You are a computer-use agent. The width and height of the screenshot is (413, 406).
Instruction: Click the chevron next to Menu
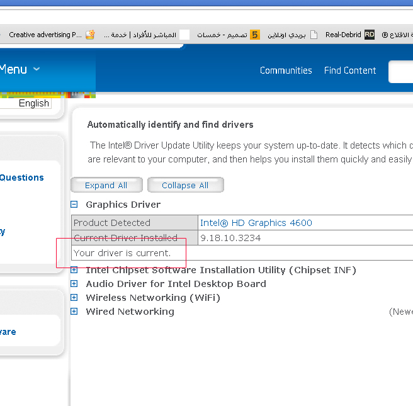[37, 69]
